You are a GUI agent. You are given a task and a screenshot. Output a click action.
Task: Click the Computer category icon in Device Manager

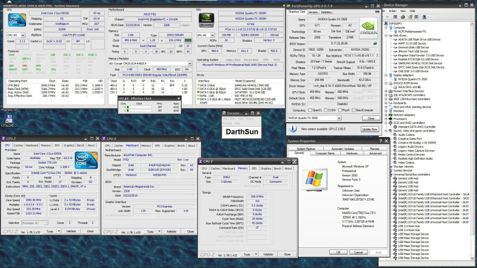click(x=391, y=27)
